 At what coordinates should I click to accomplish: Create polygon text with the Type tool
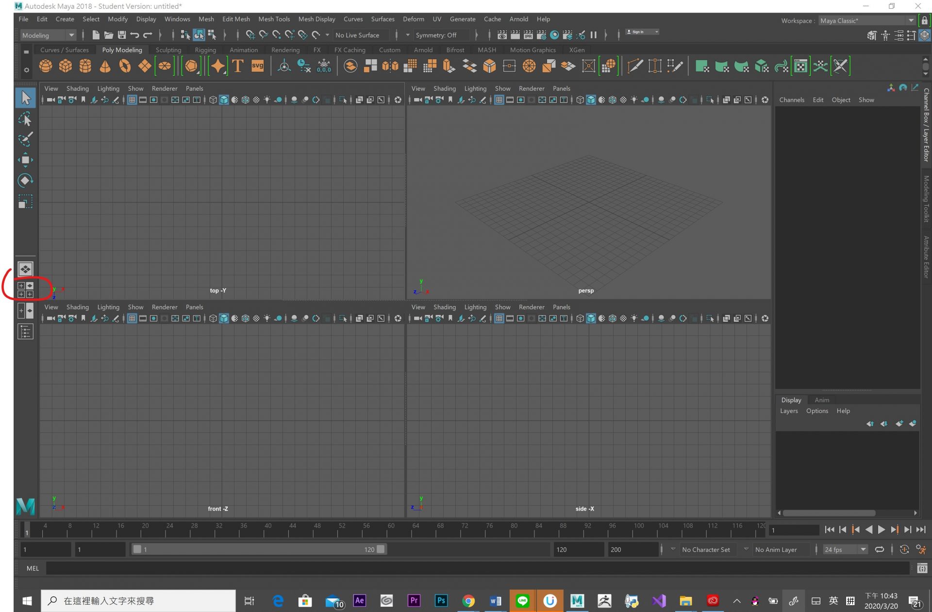click(x=237, y=66)
